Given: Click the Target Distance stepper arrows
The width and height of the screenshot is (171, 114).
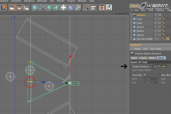Looking at the screenshot, I should coord(166,66).
